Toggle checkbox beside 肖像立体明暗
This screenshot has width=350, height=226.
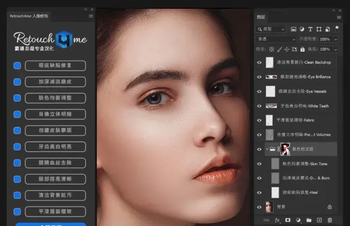pos(17,114)
